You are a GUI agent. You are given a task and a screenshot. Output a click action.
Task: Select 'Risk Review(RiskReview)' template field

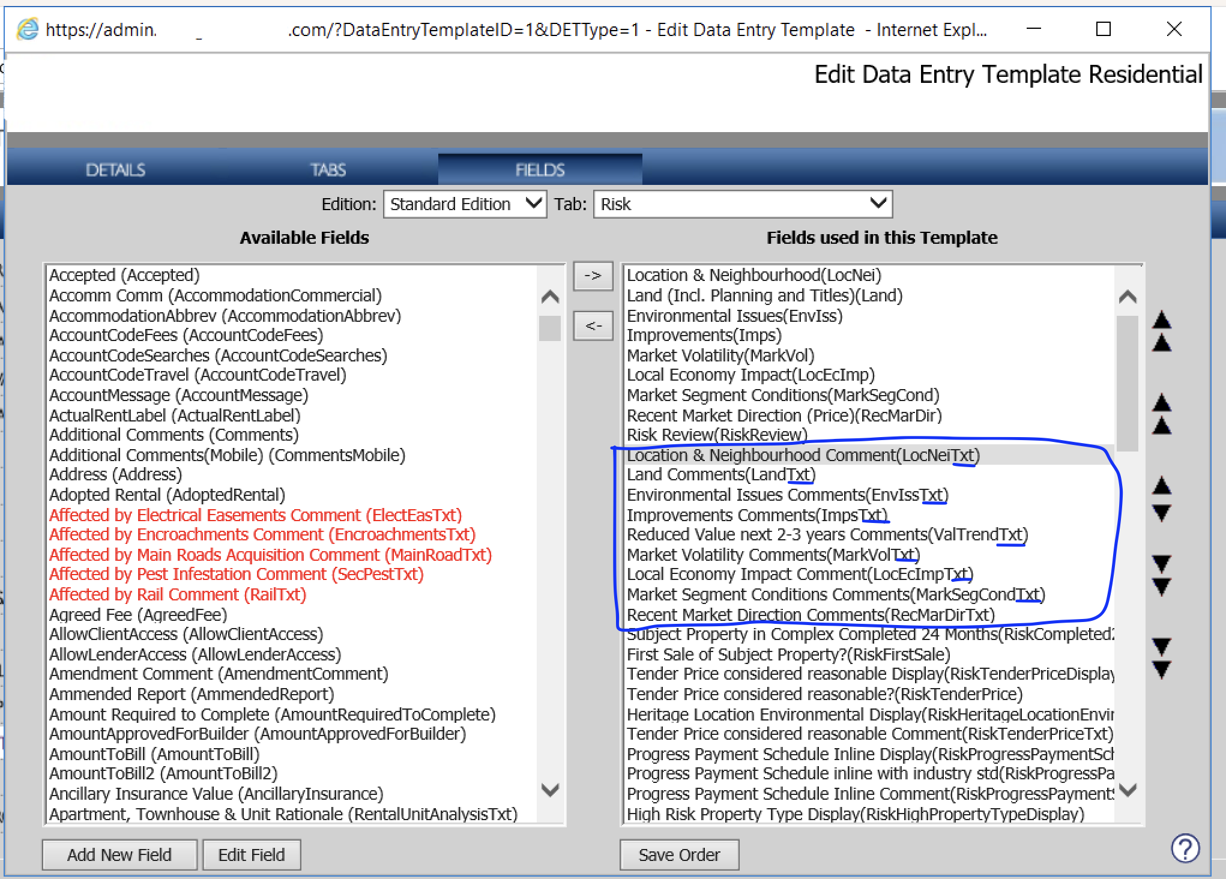point(717,435)
